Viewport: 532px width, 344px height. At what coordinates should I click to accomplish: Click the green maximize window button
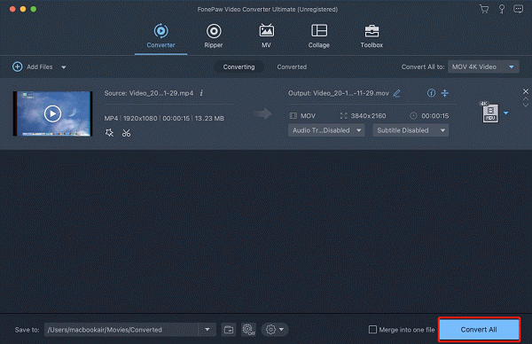click(34, 9)
